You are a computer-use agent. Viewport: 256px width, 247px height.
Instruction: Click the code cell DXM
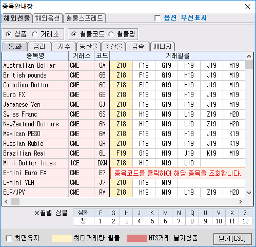pos(102,163)
